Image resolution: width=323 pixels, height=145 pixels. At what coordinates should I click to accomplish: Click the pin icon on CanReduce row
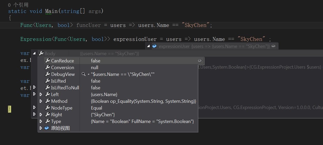(200, 61)
